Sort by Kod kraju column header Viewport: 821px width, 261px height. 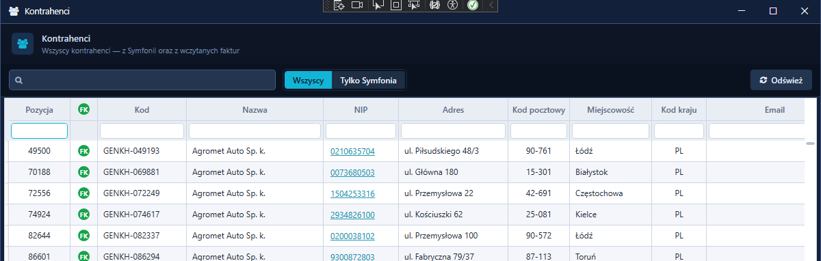(679, 109)
